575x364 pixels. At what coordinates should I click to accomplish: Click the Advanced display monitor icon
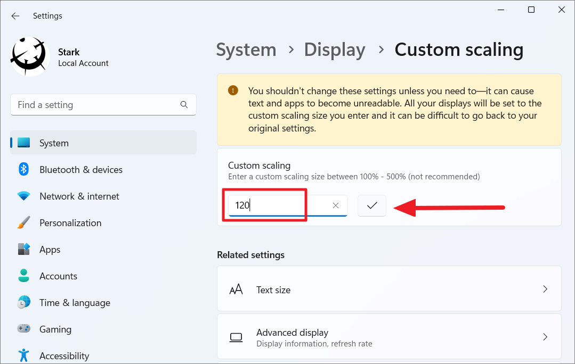click(236, 337)
